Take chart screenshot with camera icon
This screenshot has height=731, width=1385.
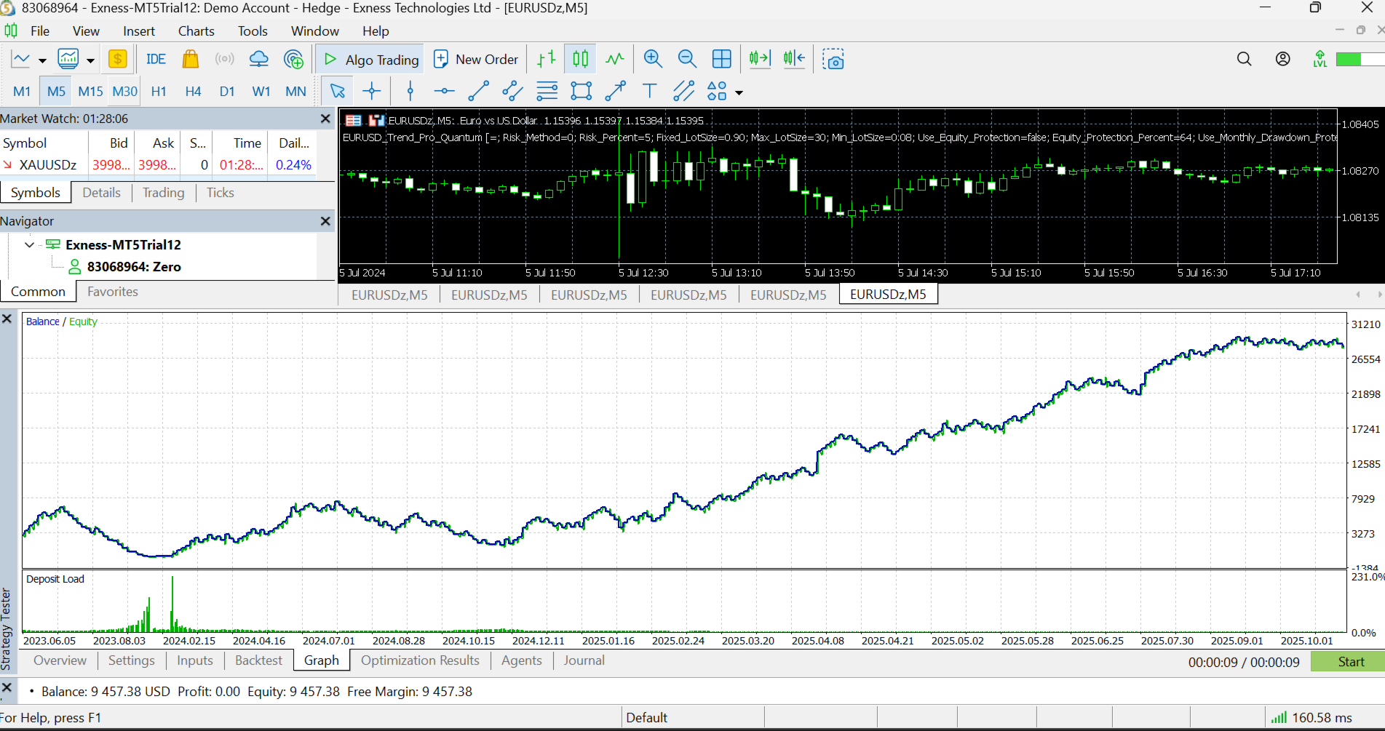(x=833, y=59)
